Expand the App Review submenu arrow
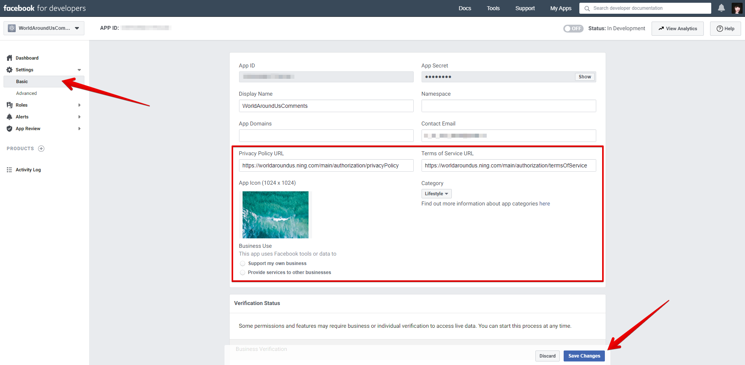The height and width of the screenshot is (365, 745). coord(79,129)
